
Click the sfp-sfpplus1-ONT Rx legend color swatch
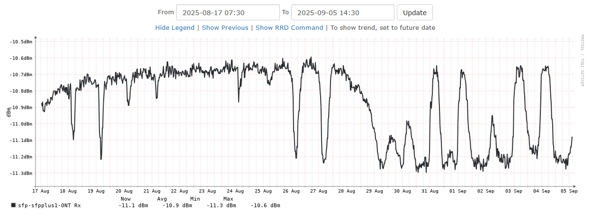13,205
